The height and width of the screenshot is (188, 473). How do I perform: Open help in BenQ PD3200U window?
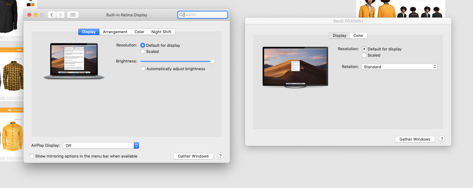[x=442, y=139]
